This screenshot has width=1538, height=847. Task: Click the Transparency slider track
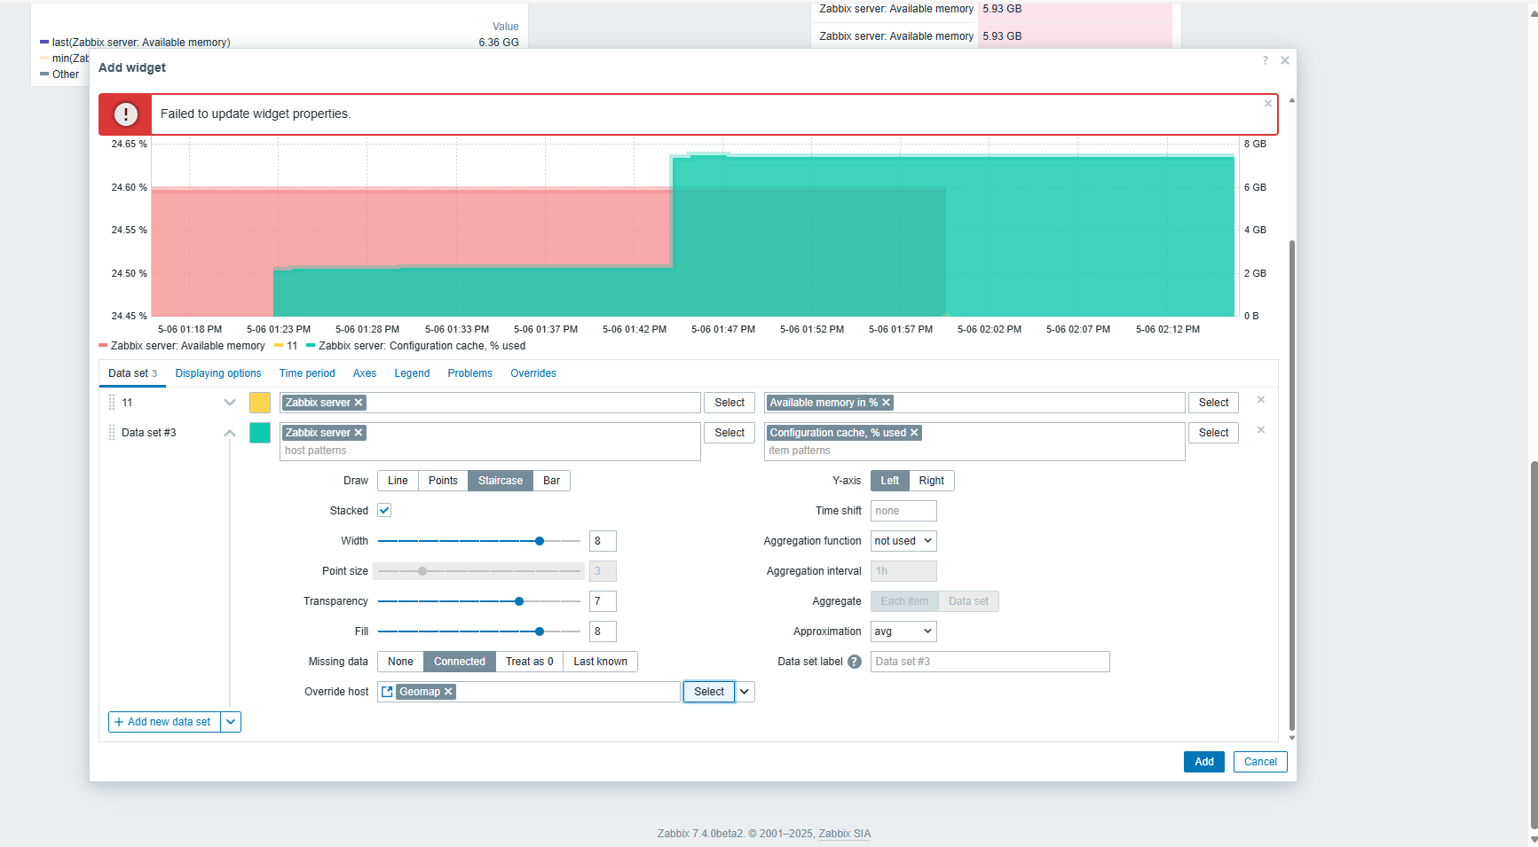(479, 601)
